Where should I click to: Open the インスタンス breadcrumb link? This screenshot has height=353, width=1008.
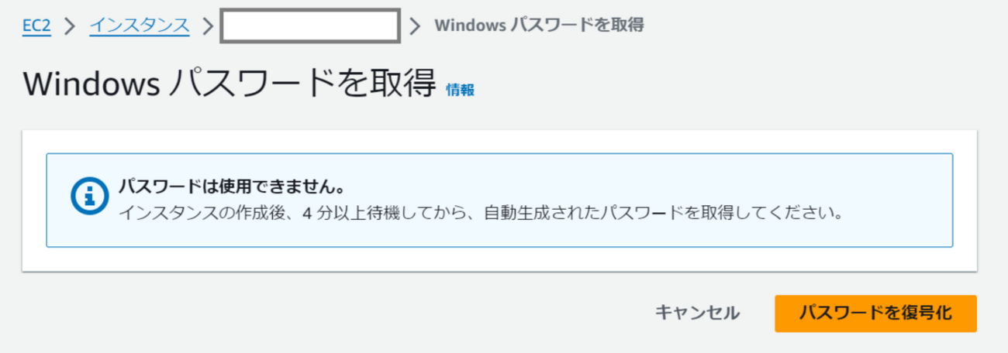140,26
